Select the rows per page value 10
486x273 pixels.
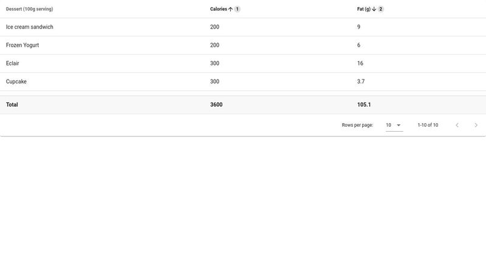pos(388,125)
